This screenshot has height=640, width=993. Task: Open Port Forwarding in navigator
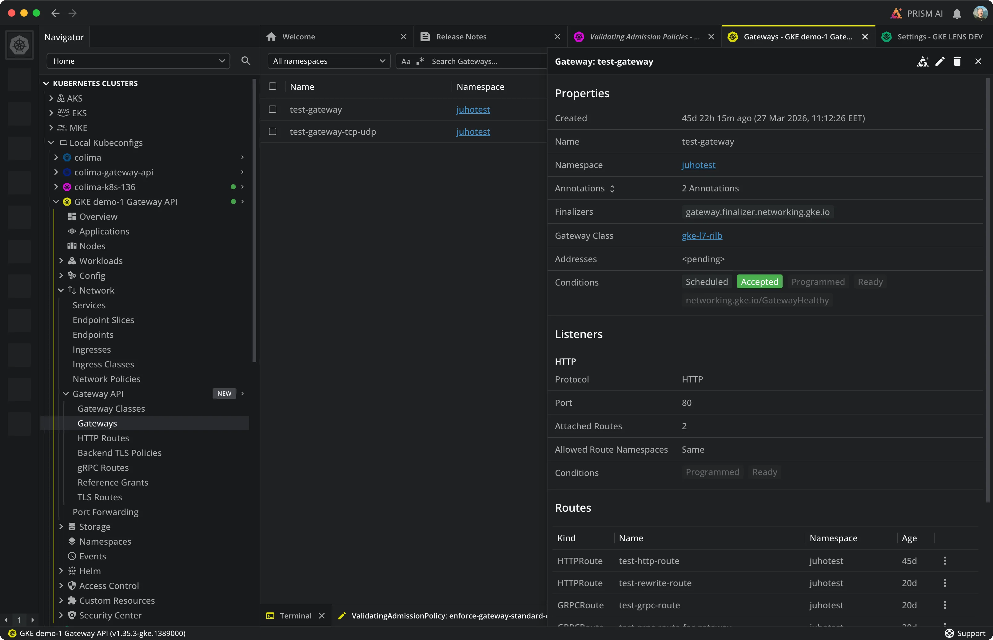(106, 512)
